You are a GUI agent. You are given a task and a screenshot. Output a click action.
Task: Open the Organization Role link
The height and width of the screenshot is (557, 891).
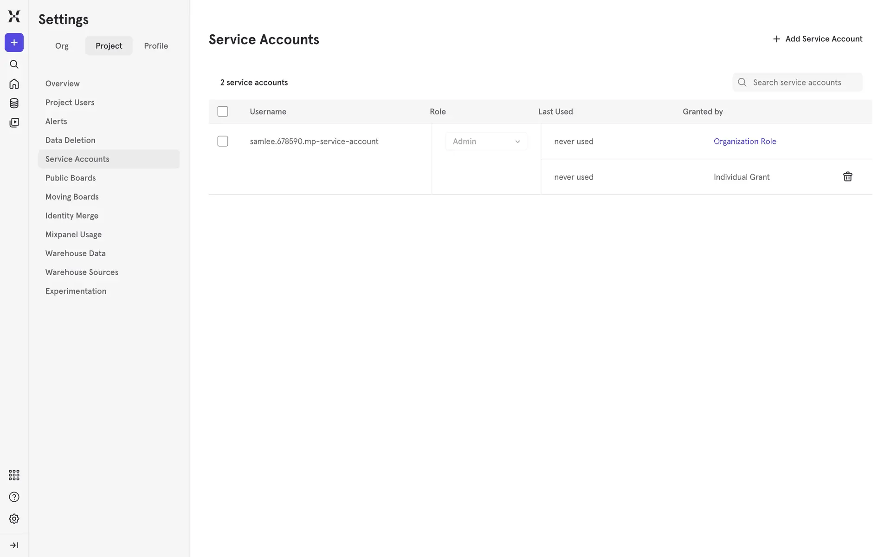point(744,142)
